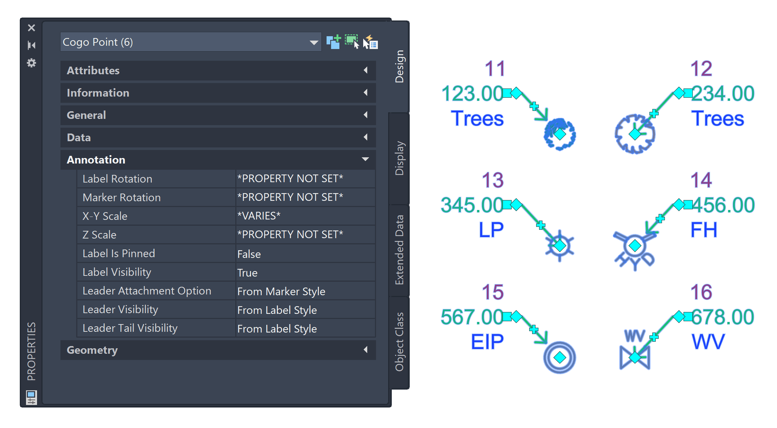Expand the Data section

218,137
